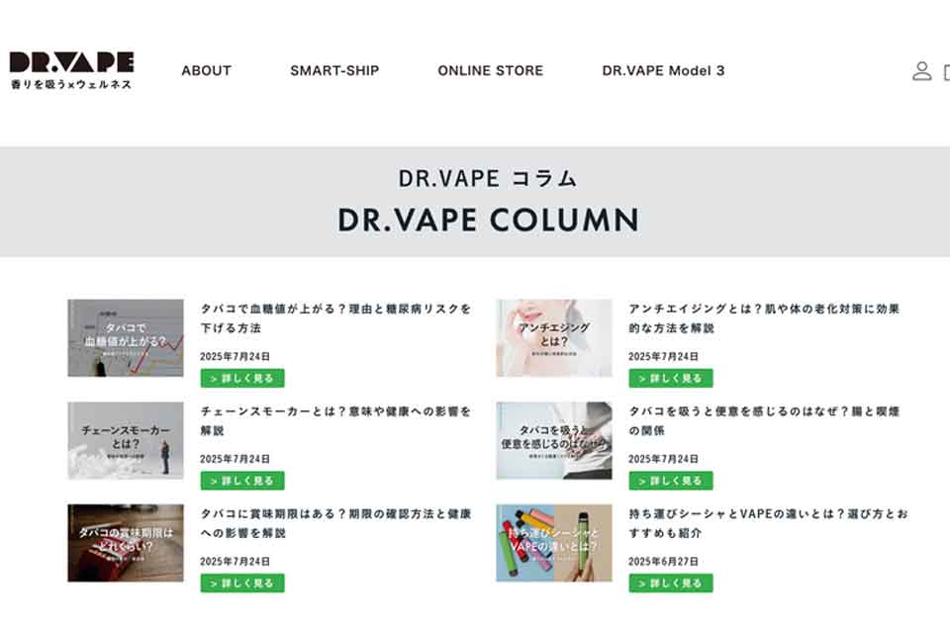Click the tobacco expiration article thumbnail
The image size is (950, 633).
[126, 543]
